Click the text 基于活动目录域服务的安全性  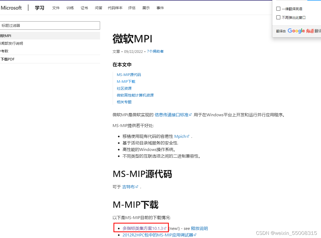point(150,143)
